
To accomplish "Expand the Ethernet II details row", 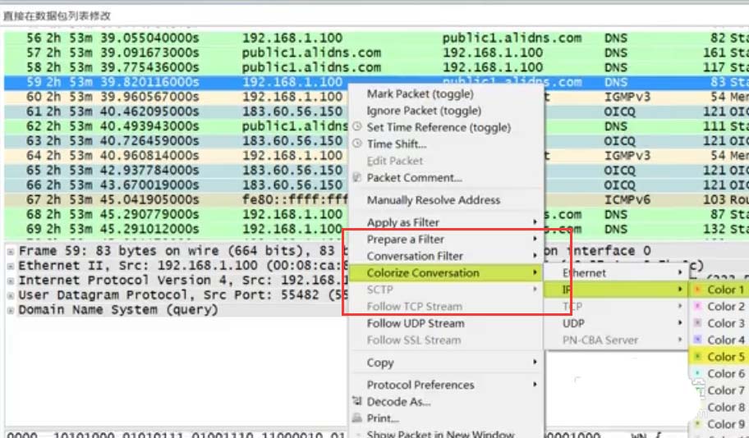I will pyautogui.click(x=10, y=266).
